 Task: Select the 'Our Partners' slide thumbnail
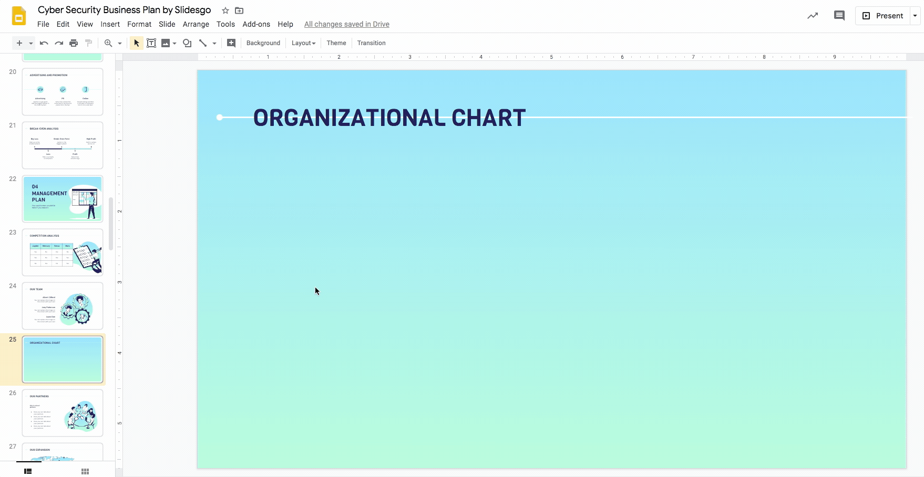point(62,413)
